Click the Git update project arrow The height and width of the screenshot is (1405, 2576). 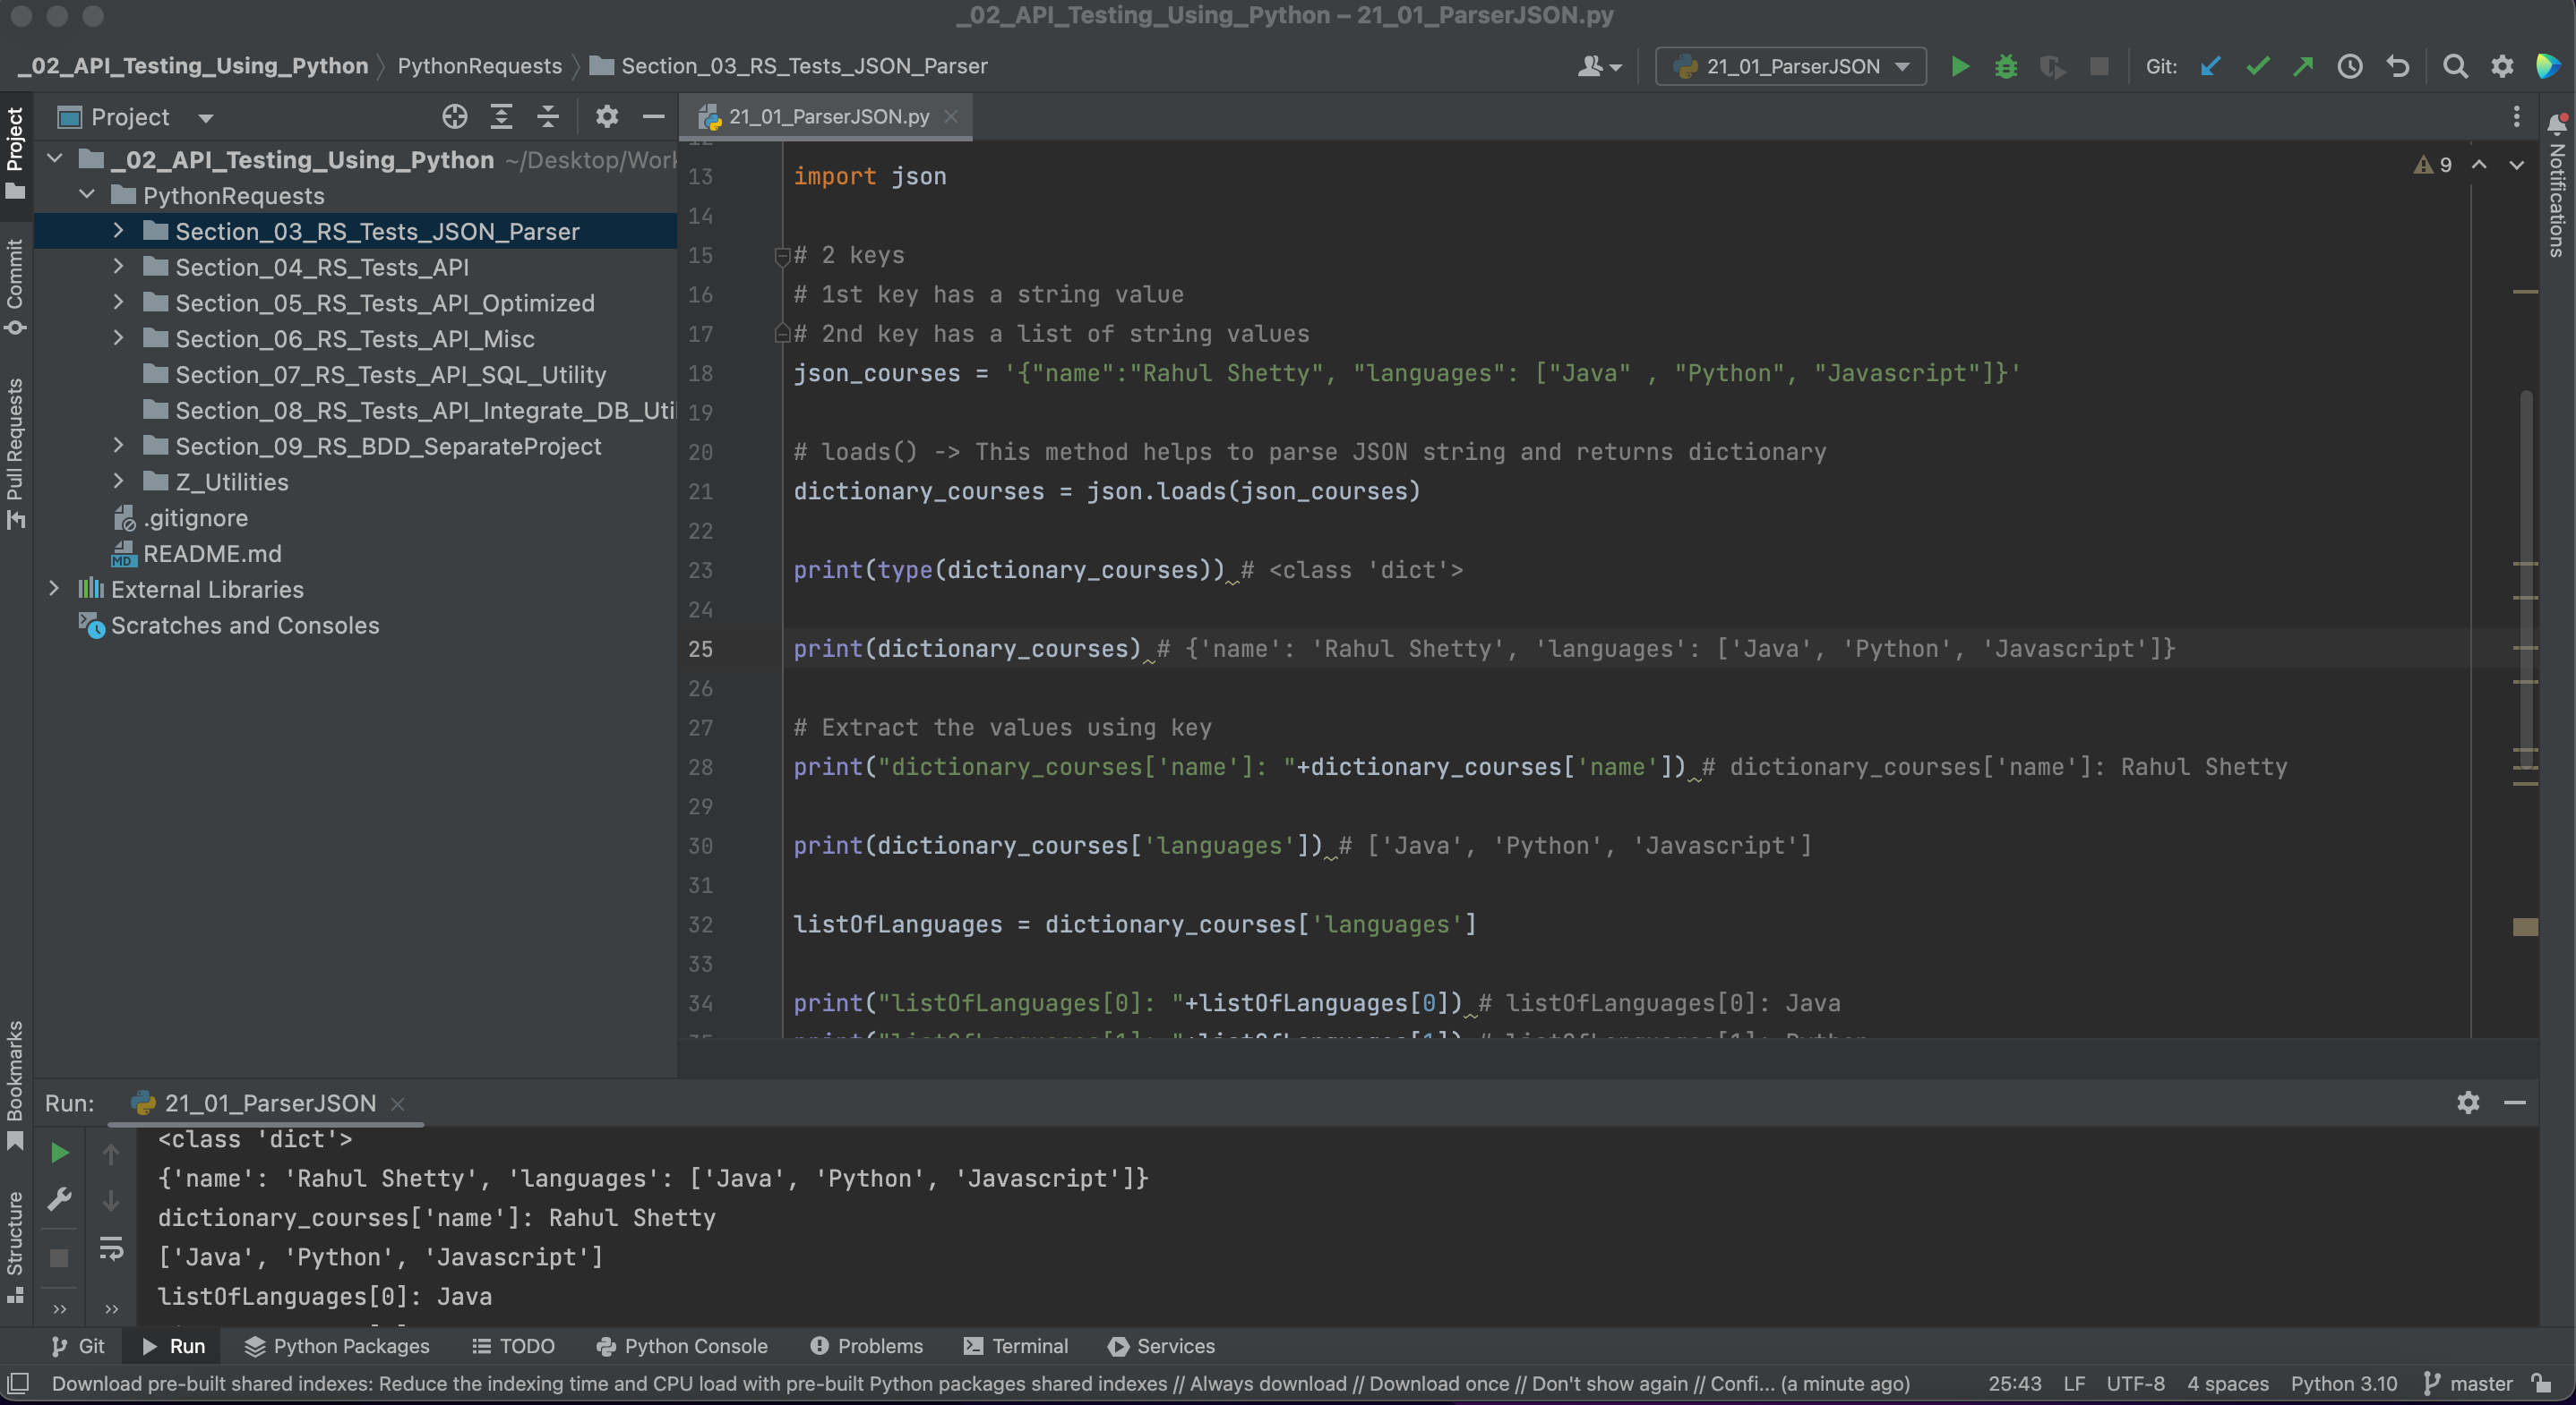(2210, 67)
